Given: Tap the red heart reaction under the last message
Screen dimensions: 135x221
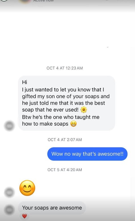Looking at the screenshot, I should click(x=24, y=216).
